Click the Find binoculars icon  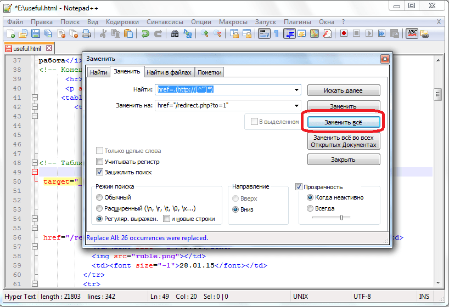click(x=175, y=33)
